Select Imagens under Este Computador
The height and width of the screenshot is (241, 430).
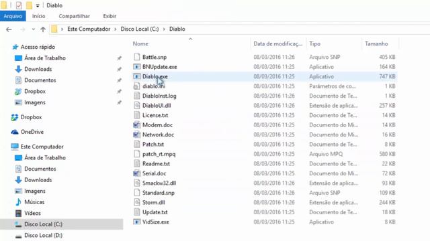pos(35,191)
